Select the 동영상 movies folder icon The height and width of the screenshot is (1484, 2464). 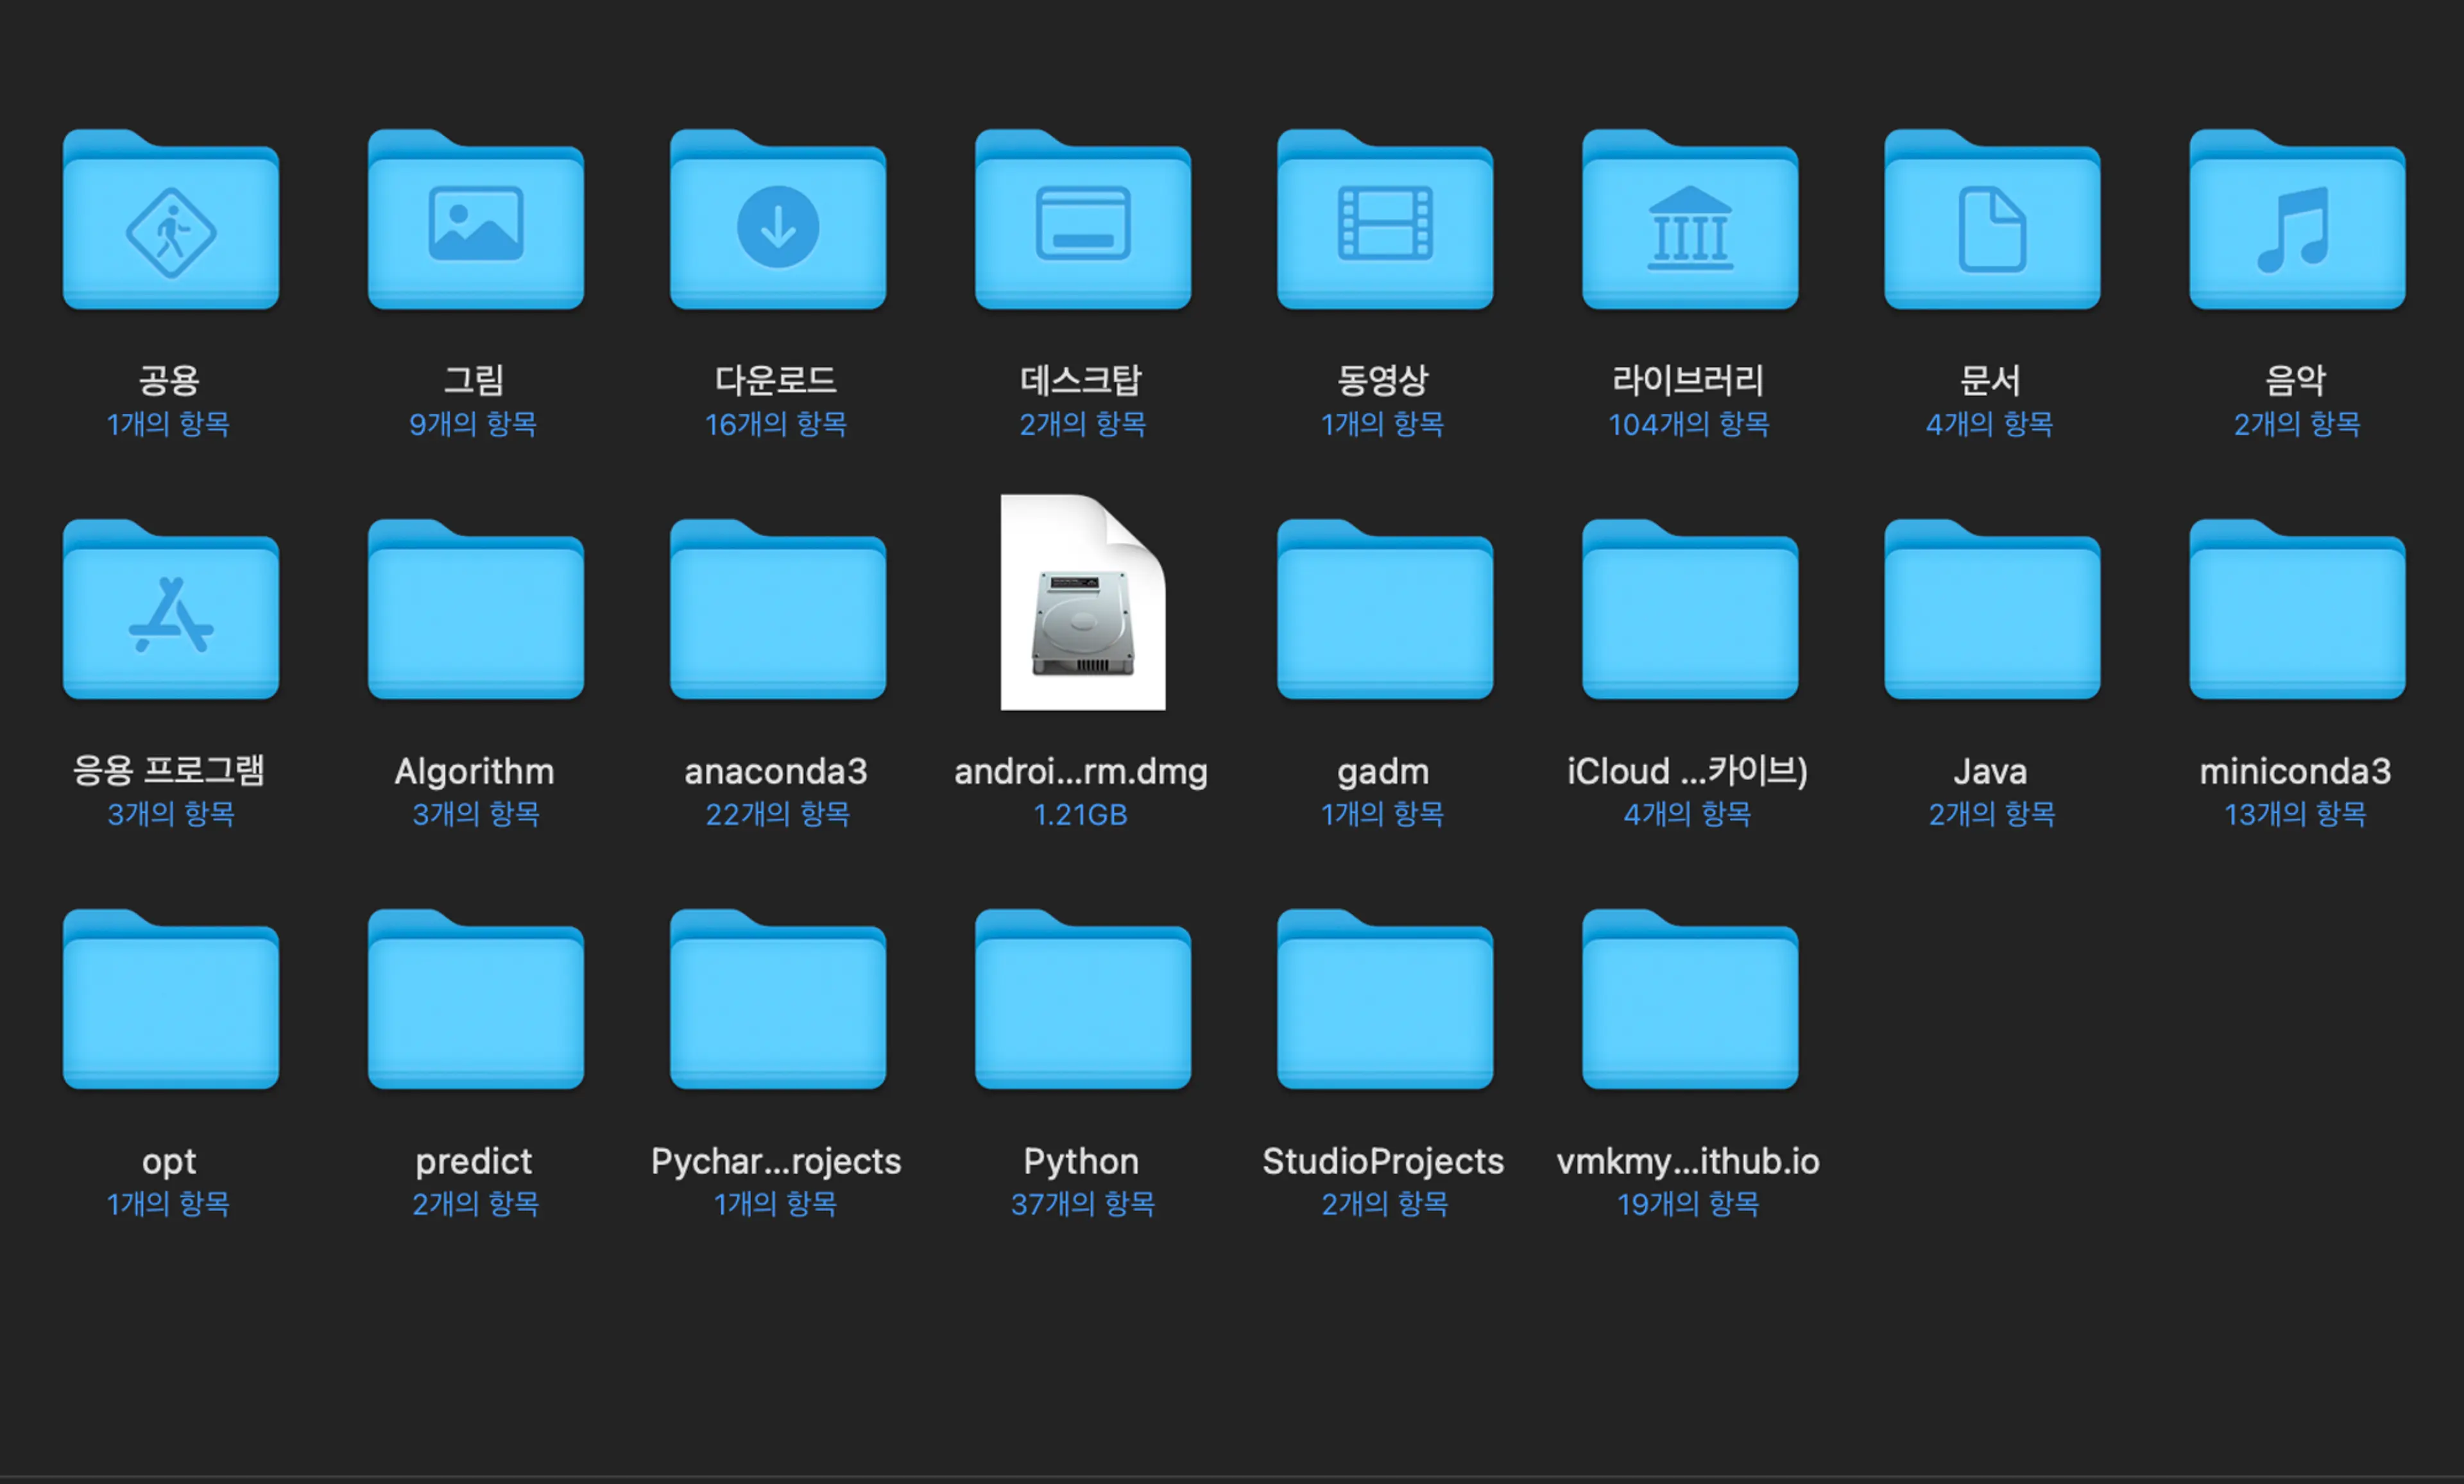(1385, 220)
